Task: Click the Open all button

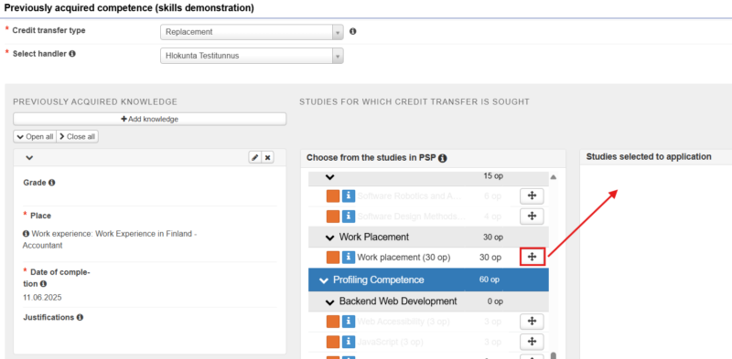Action: [x=35, y=137]
